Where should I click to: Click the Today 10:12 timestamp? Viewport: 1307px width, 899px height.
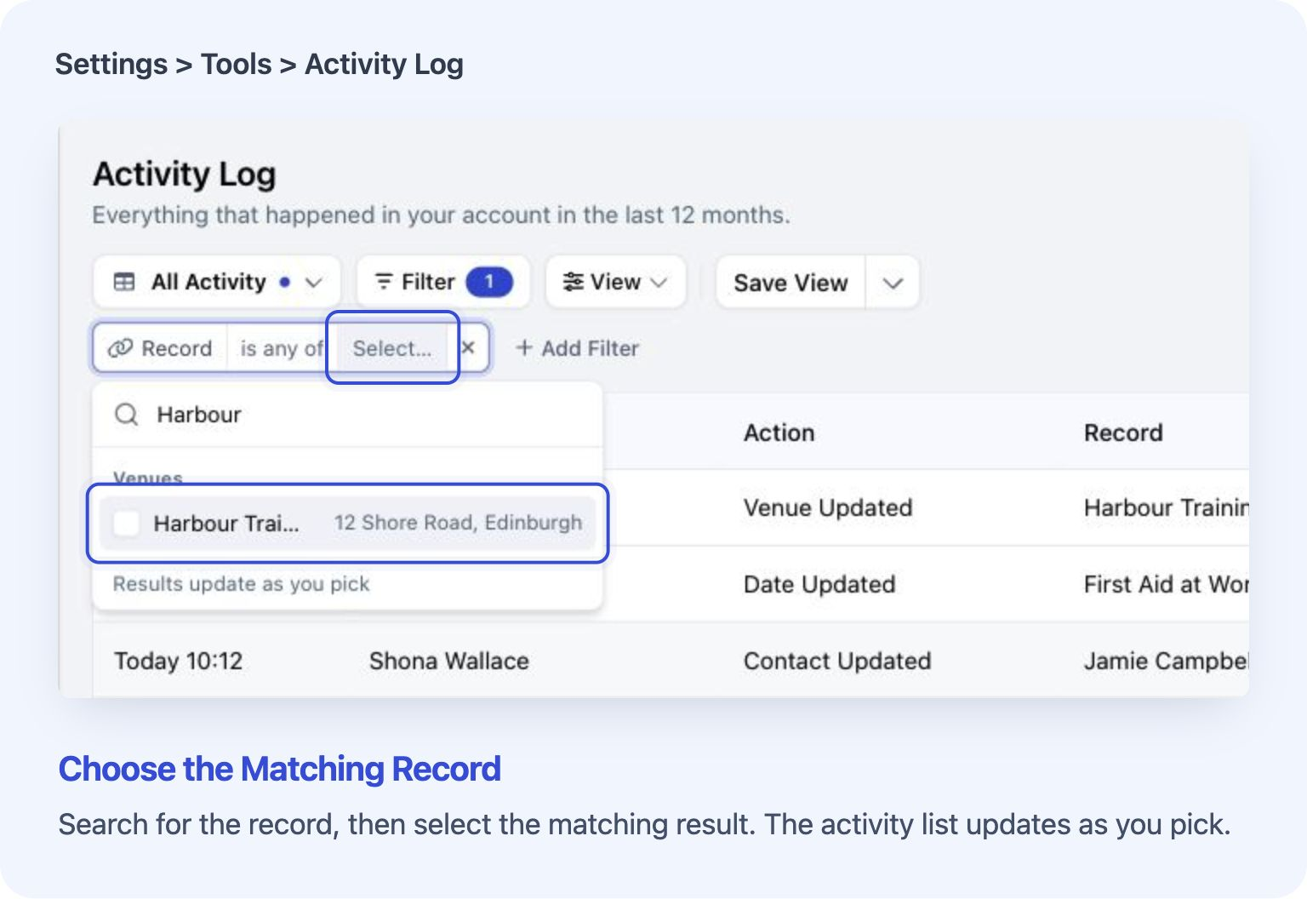179,661
